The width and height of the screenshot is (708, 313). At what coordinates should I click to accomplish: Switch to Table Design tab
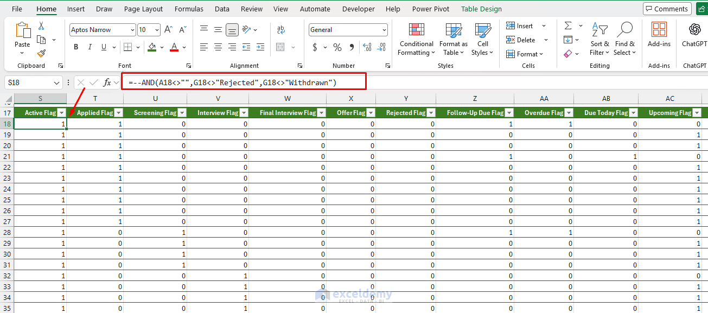[481, 9]
